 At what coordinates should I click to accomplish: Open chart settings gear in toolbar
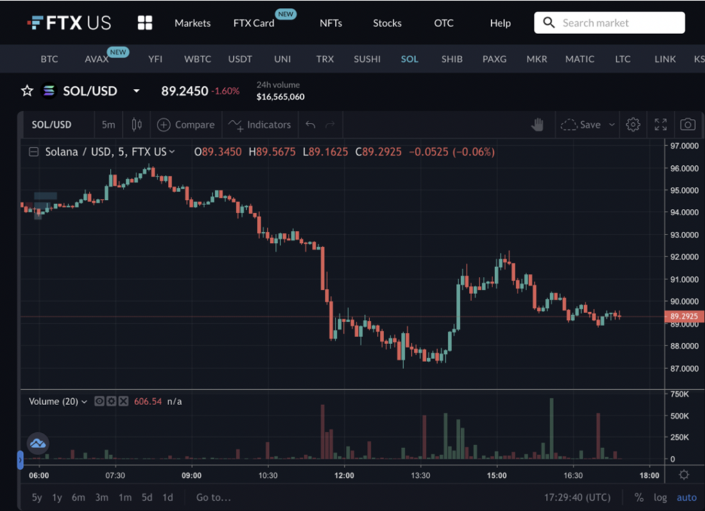tap(633, 125)
